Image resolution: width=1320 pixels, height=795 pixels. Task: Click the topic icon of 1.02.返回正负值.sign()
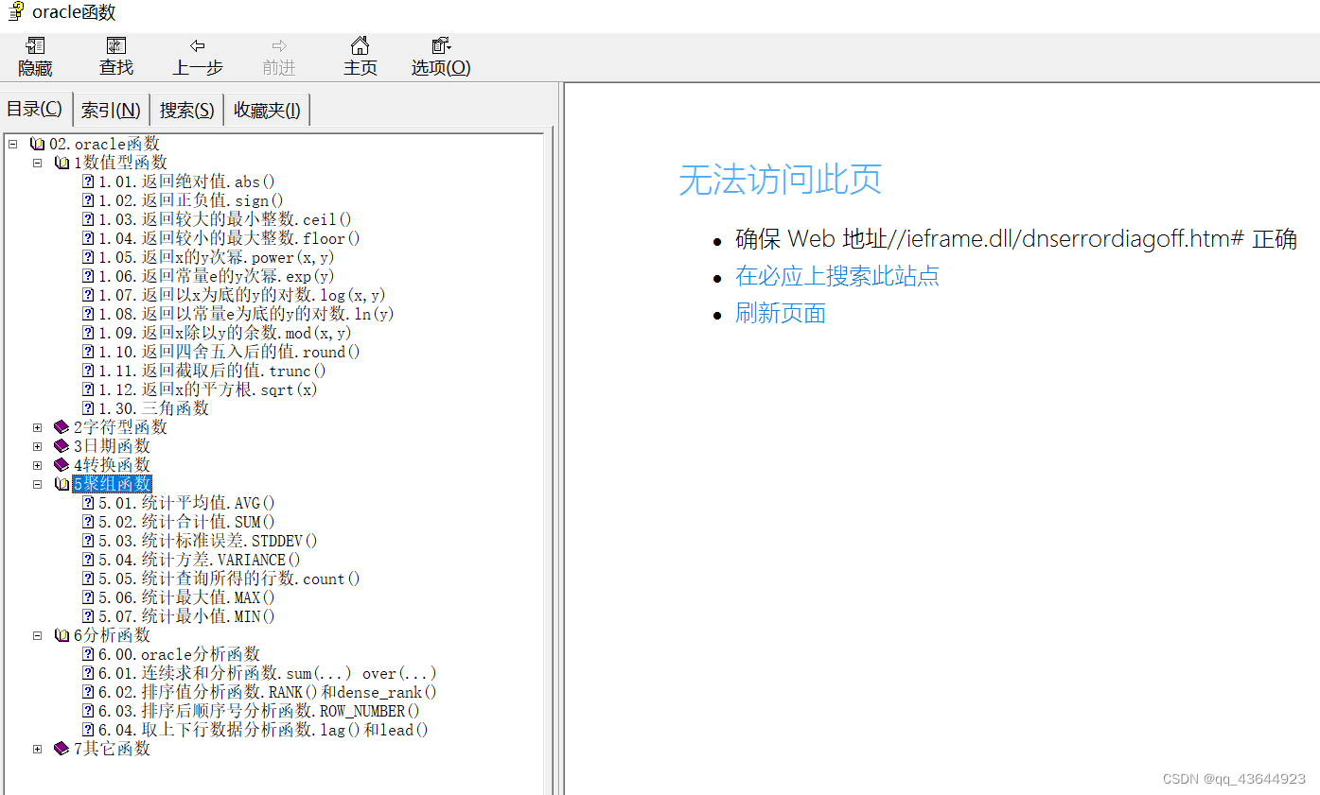(x=88, y=200)
